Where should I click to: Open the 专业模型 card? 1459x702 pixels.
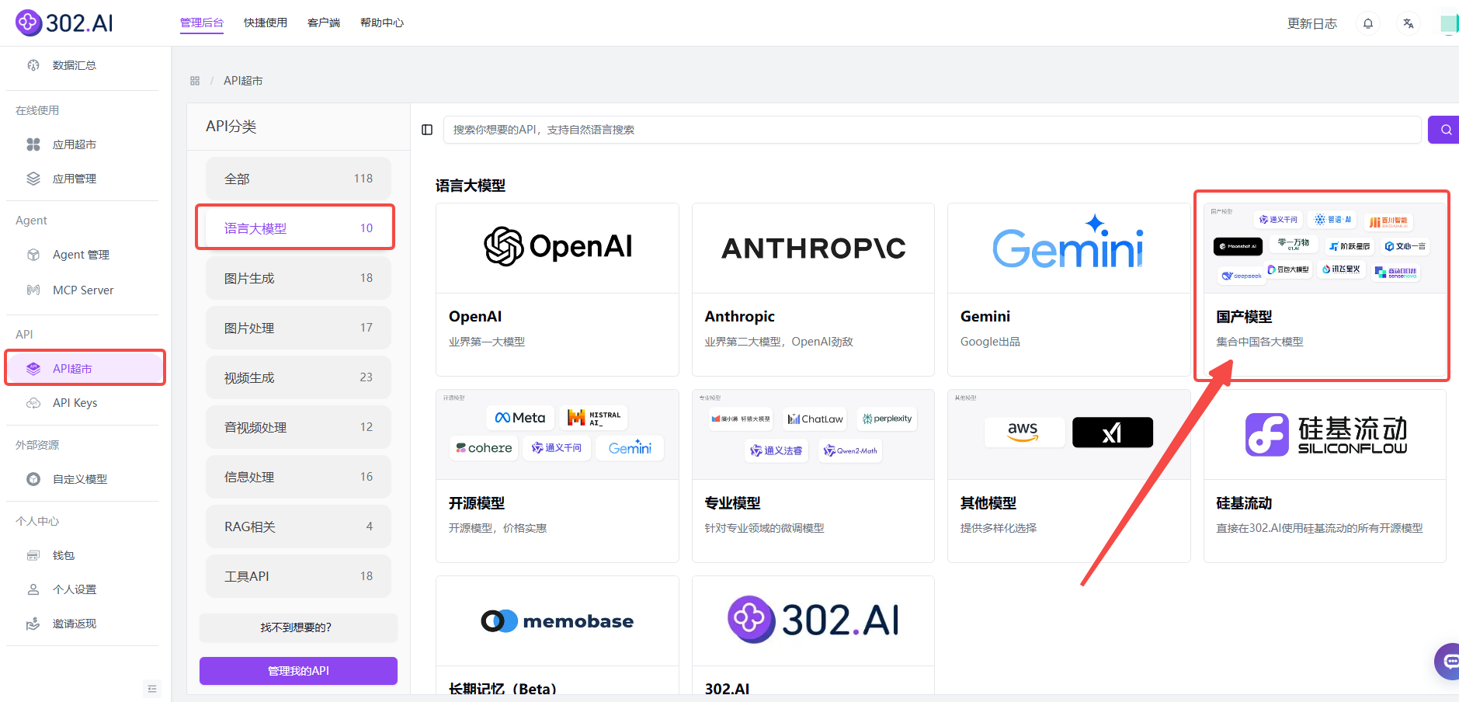click(x=813, y=476)
